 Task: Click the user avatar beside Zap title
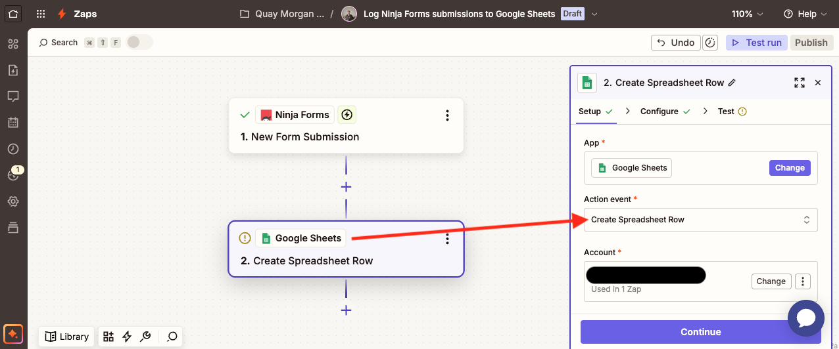click(x=350, y=14)
